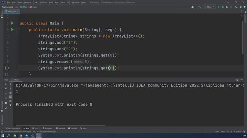The height and width of the screenshot is (138, 247).
Task: Open the TODO tool window
Action: (36, 128)
